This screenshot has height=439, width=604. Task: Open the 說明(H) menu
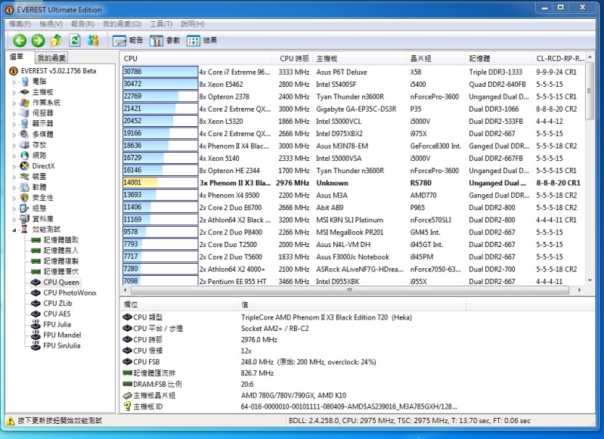[x=193, y=24]
